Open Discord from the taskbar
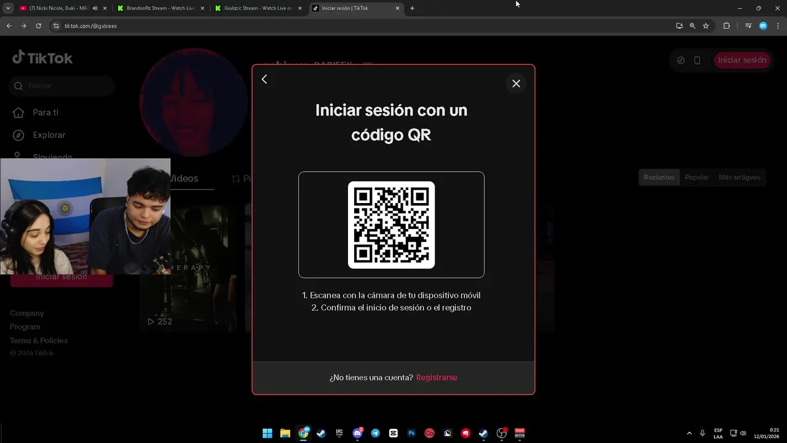 pyautogui.click(x=358, y=433)
